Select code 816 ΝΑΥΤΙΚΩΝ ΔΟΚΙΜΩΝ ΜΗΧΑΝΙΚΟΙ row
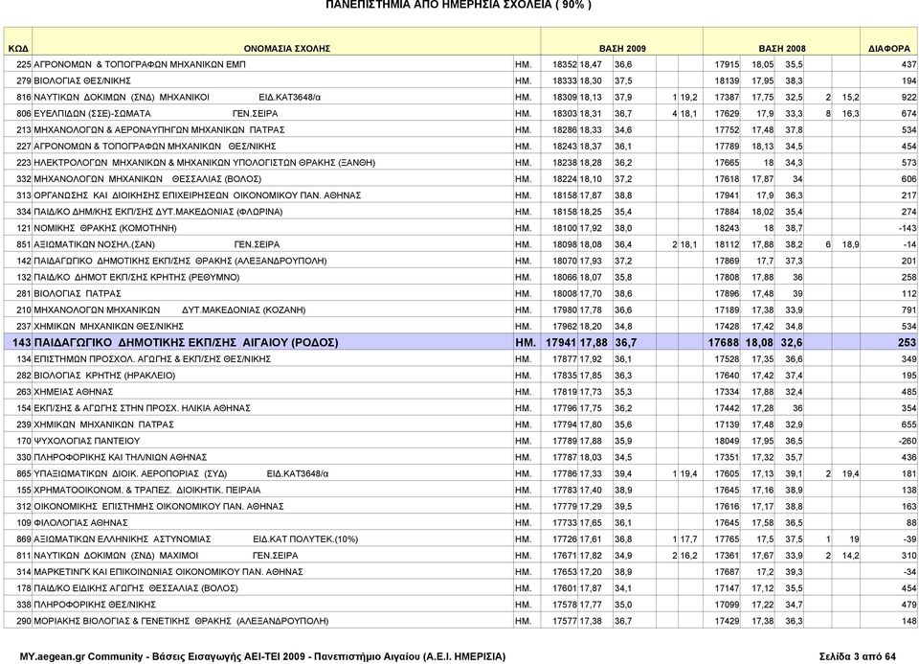Viewport: 919px width, 664px height. click(x=460, y=98)
